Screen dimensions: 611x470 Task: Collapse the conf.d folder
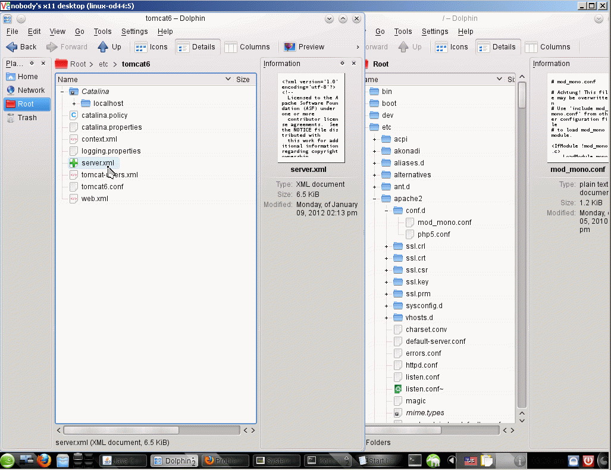[x=387, y=211]
